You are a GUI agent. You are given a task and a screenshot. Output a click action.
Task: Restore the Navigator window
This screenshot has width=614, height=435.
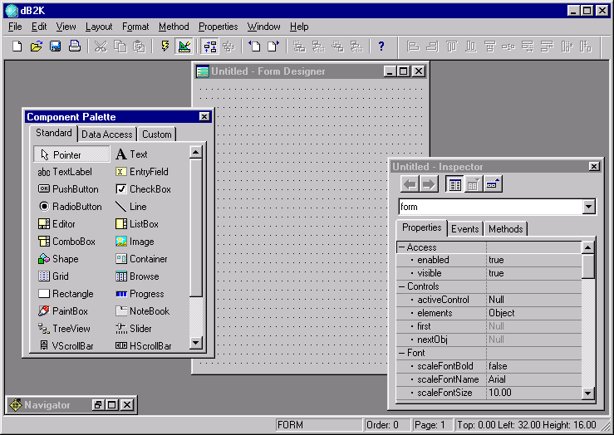pos(97,405)
